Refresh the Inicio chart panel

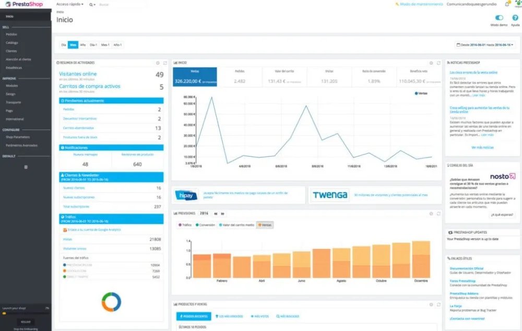click(x=438, y=63)
